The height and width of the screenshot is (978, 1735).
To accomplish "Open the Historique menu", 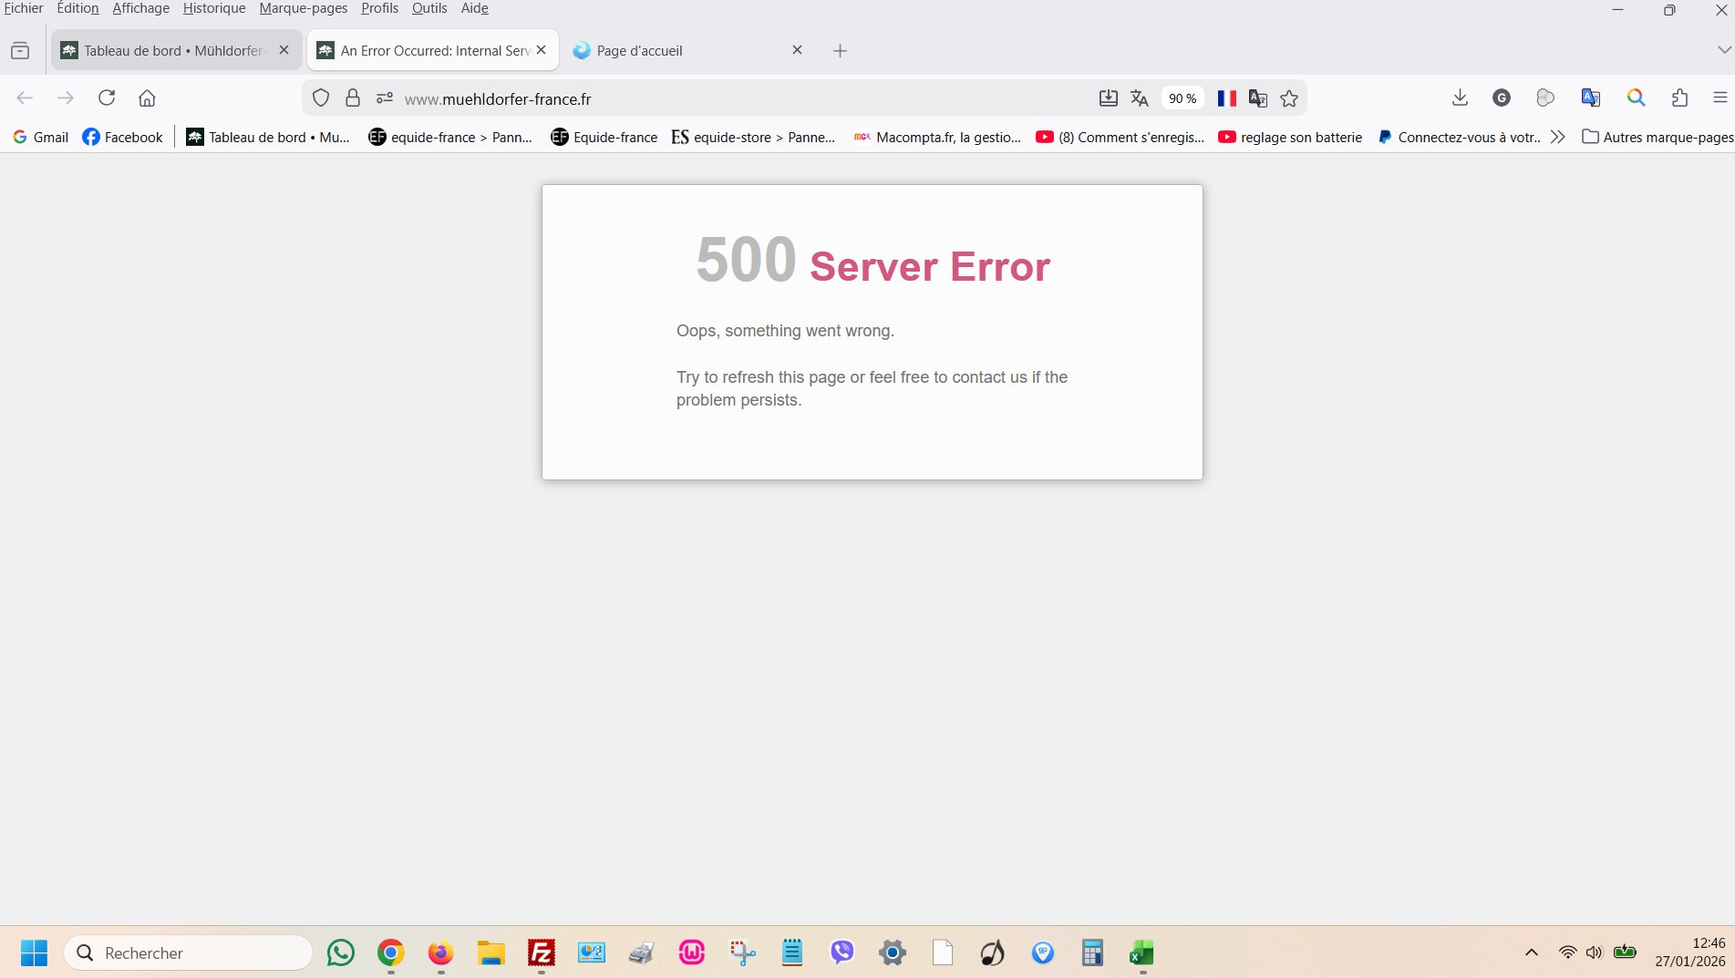I will (x=214, y=8).
